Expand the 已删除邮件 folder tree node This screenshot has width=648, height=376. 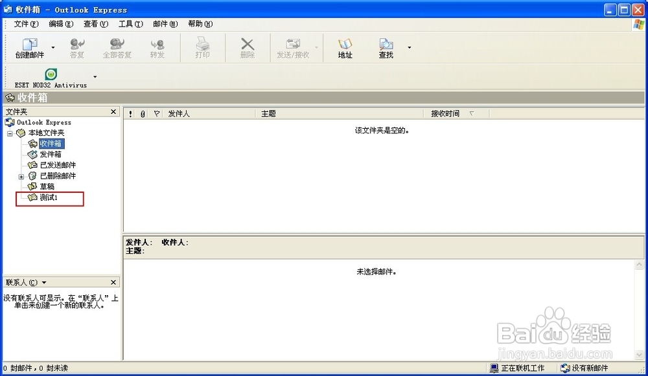[20, 176]
